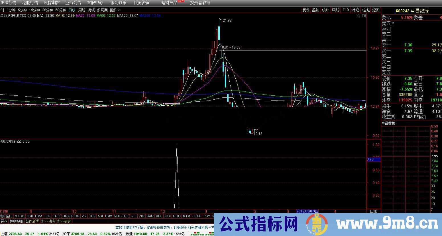Open the 关联报价 tab
The width and height of the screenshot is (442, 236).
(x=16, y=221)
